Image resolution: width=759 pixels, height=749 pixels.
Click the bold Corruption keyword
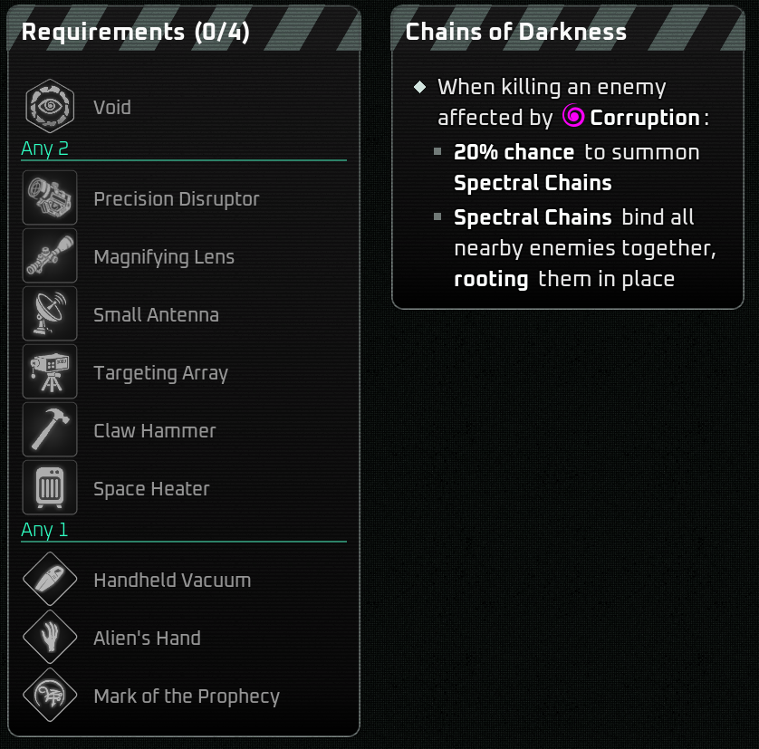(645, 119)
